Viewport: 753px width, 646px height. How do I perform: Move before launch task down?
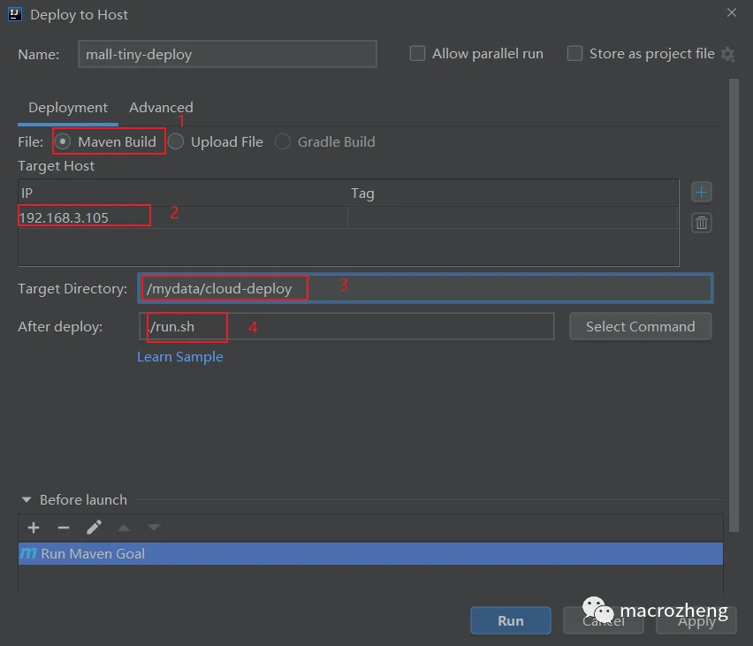154,528
